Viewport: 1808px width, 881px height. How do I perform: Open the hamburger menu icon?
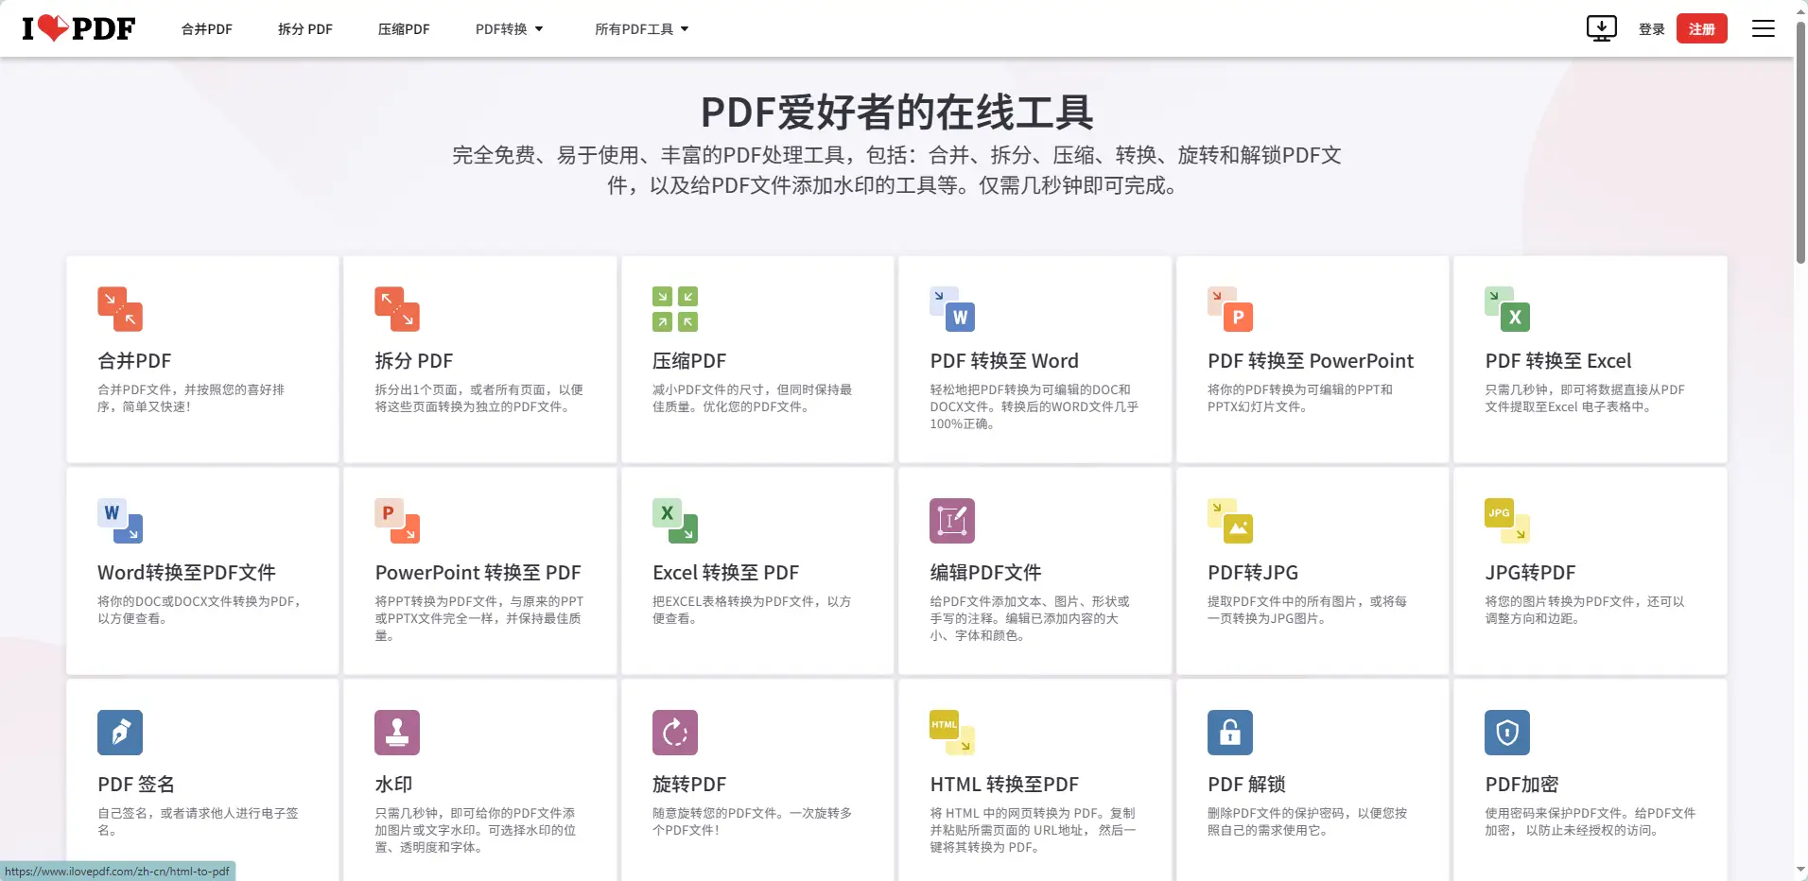(1763, 28)
